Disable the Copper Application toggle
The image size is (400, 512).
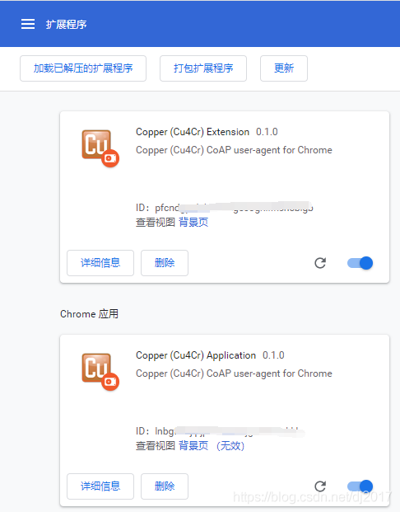click(x=360, y=486)
